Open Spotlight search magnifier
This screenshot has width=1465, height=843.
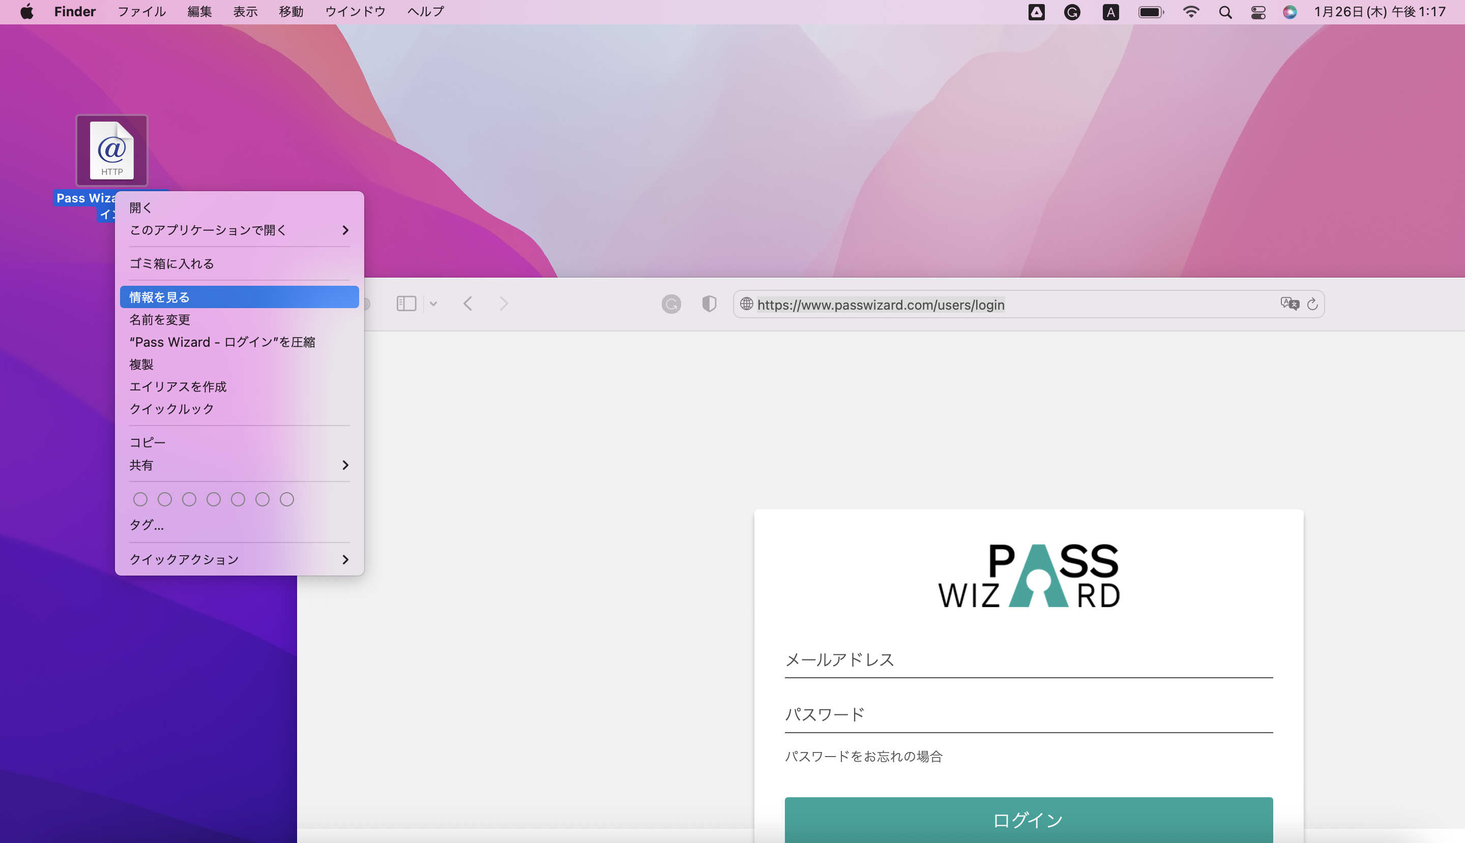pos(1225,12)
